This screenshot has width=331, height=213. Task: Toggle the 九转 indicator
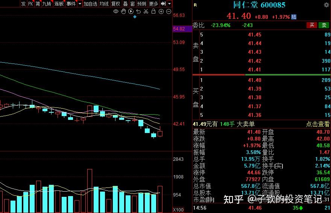click(47, 4)
